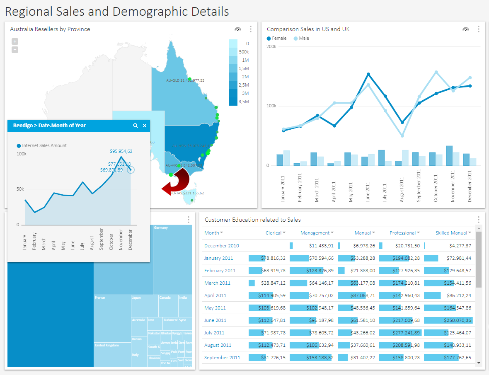The height and width of the screenshot is (375, 489).
Task: Open the Australia Resellers chart kebab menu
Action: coord(251,29)
